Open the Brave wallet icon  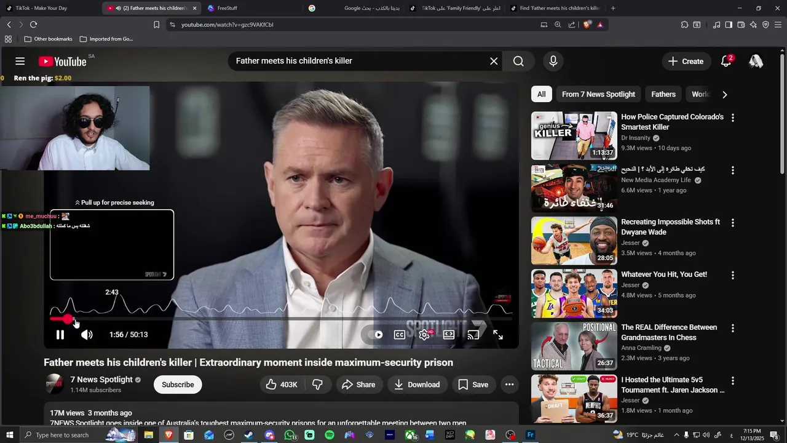741,25
